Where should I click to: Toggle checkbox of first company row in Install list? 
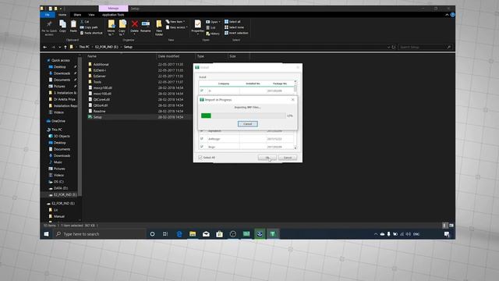[x=202, y=91]
